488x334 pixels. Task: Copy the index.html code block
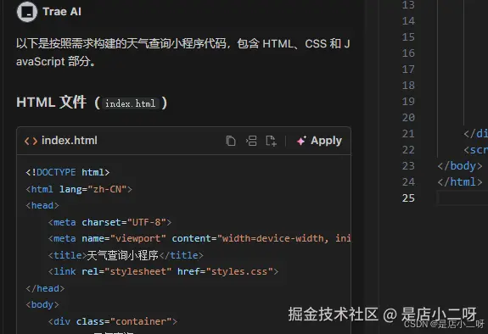click(x=231, y=141)
